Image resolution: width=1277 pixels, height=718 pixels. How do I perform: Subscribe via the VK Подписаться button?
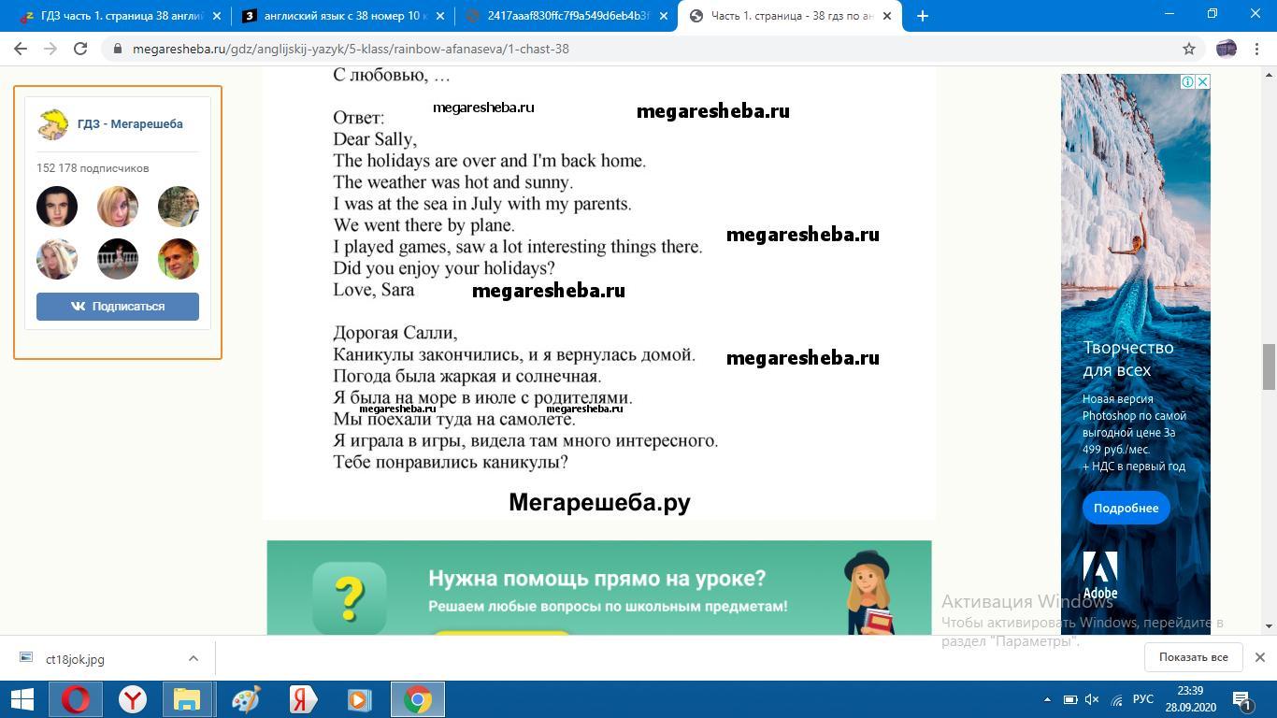[118, 307]
